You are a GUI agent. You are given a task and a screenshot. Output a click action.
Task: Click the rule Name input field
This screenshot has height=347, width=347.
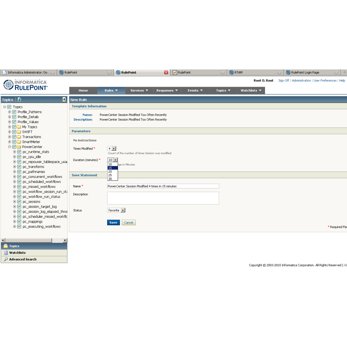pyautogui.click(x=163, y=186)
